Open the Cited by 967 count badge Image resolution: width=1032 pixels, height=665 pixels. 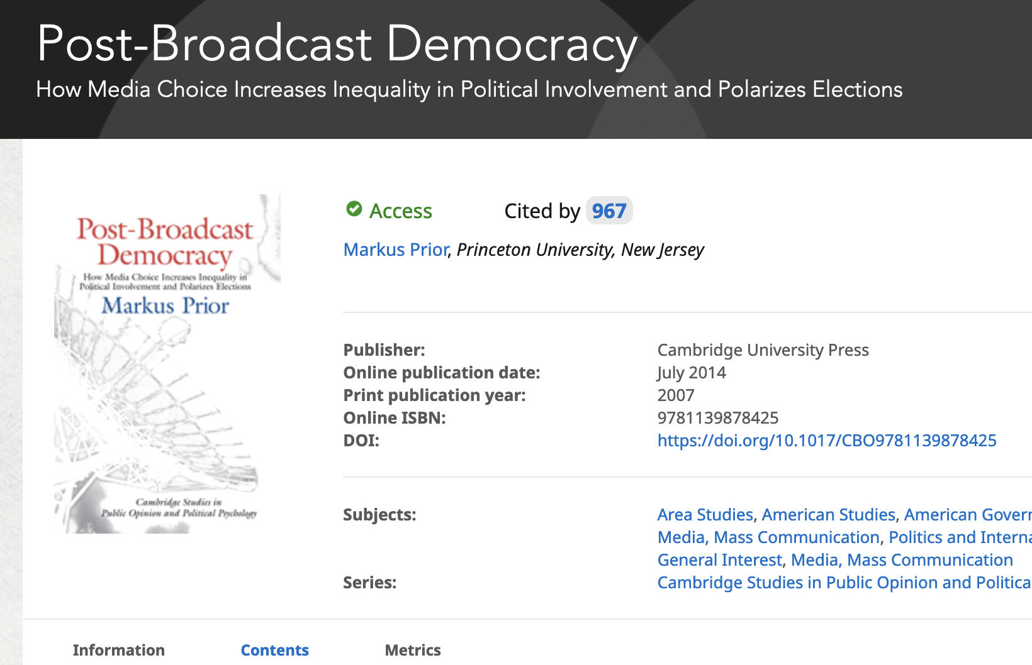point(609,211)
